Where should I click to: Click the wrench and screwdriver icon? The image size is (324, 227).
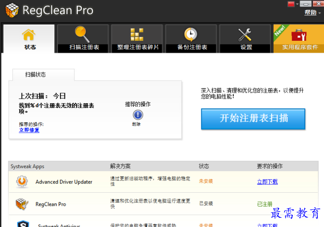[245, 35]
